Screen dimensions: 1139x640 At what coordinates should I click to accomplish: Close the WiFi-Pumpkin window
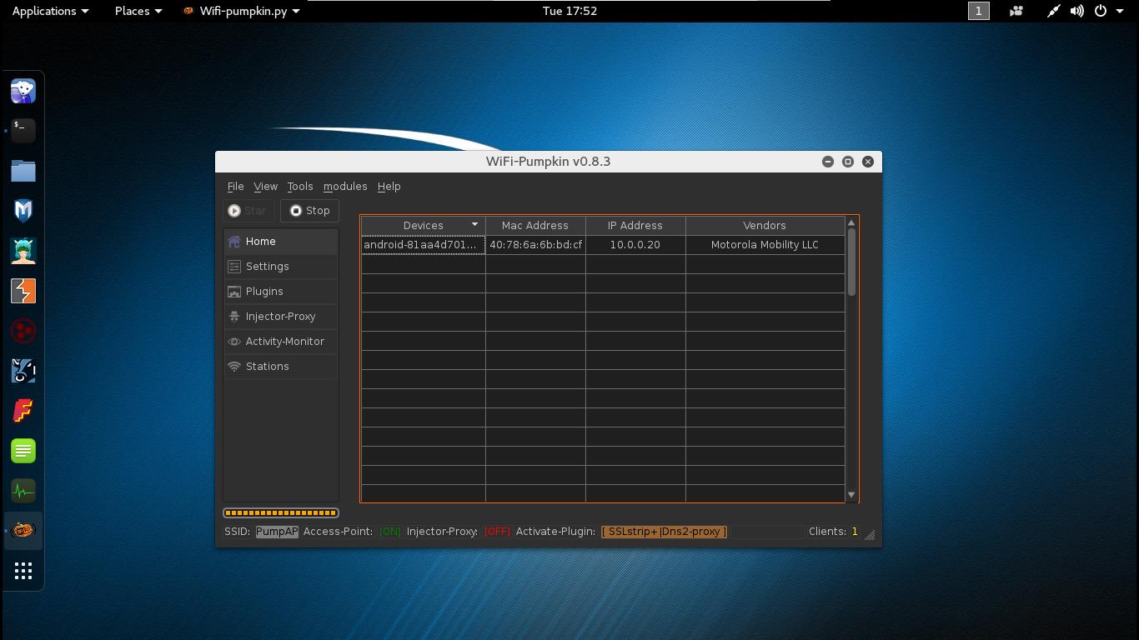click(868, 162)
